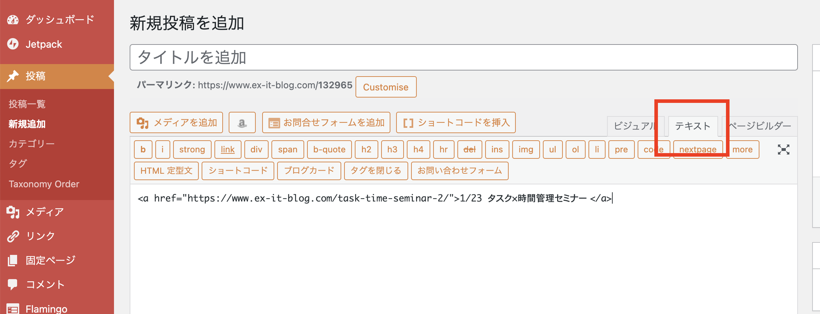Click メディアを追加 button

point(176,122)
